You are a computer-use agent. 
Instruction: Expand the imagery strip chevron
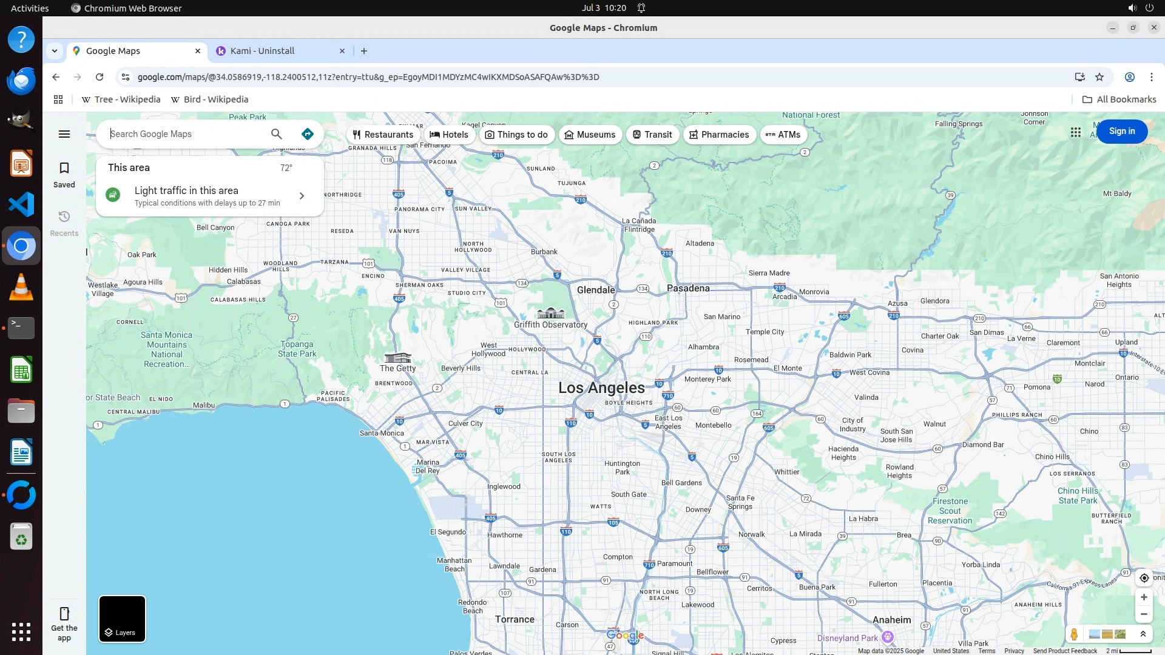click(1143, 634)
